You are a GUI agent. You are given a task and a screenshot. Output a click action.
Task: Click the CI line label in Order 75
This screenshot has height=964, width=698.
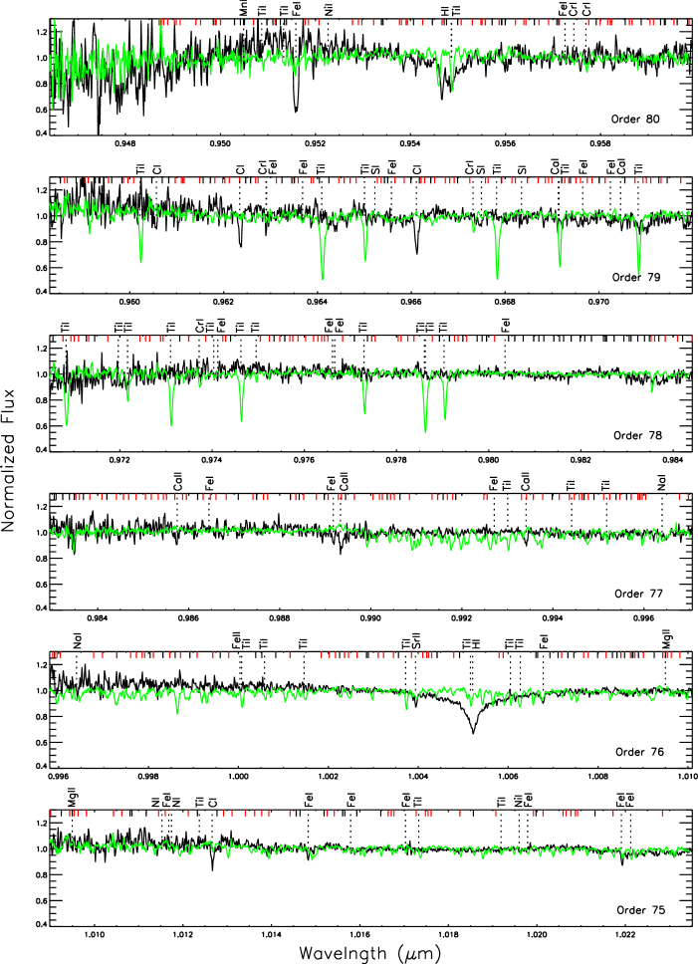(x=213, y=803)
